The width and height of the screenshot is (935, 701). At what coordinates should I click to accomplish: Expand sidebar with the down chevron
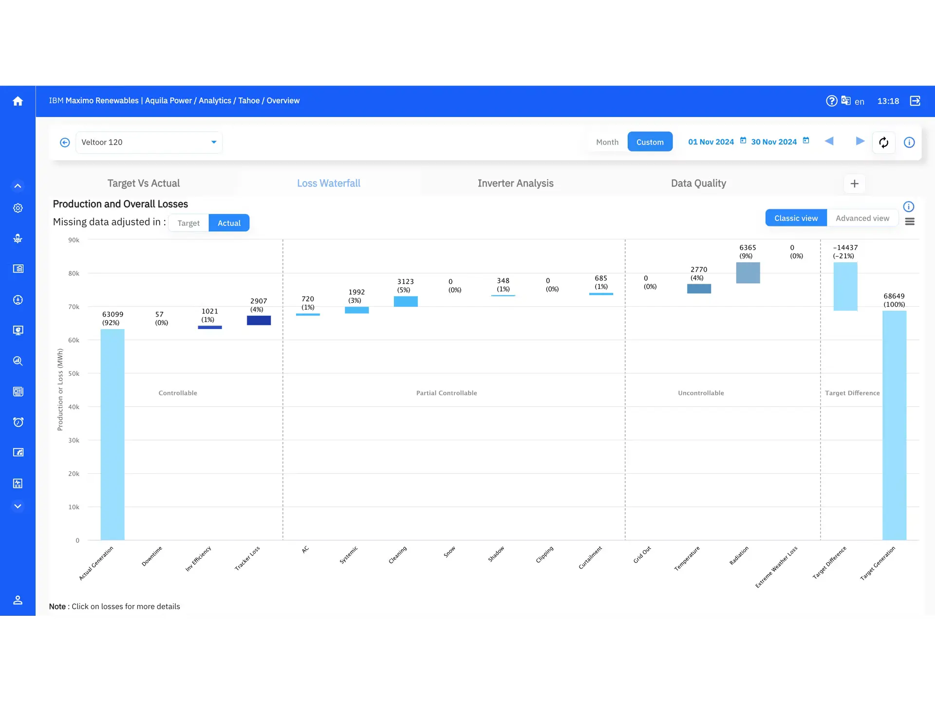pyautogui.click(x=18, y=506)
